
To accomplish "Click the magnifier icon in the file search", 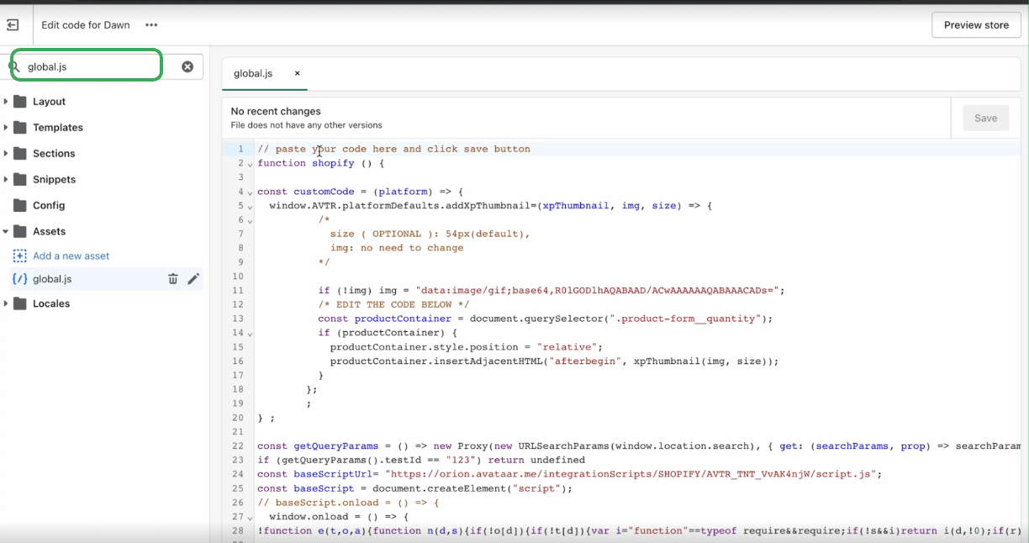I will [13, 66].
